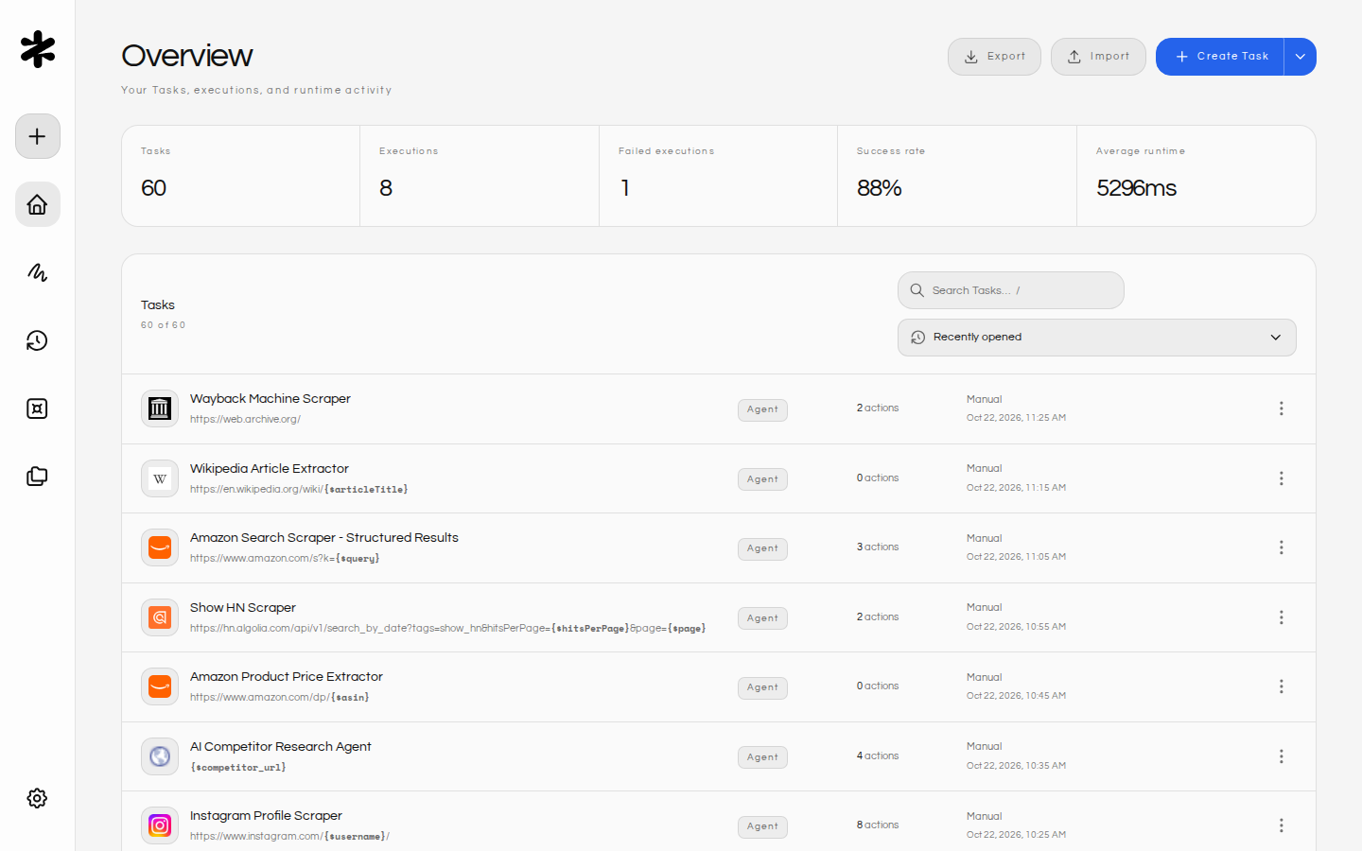Open the square target icon in sidebar

[38, 408]
